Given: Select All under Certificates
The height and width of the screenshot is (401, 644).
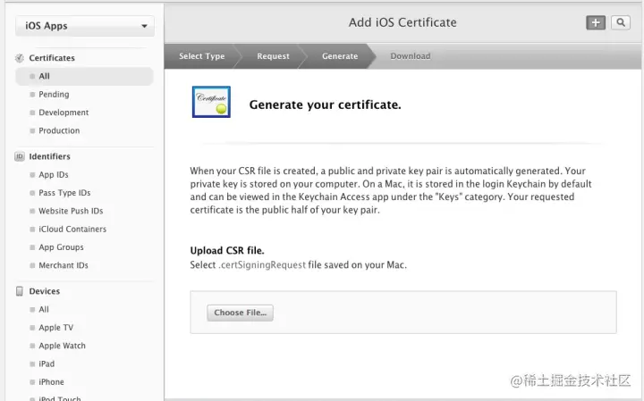Looking at the screenshot, I should click(x=84, y=76).
